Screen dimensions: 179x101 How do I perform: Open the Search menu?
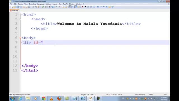[x=20, y=4]
